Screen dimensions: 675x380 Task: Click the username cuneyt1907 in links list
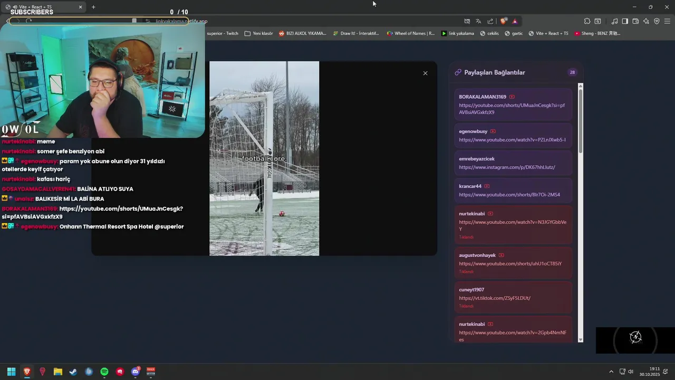[471, 290]
